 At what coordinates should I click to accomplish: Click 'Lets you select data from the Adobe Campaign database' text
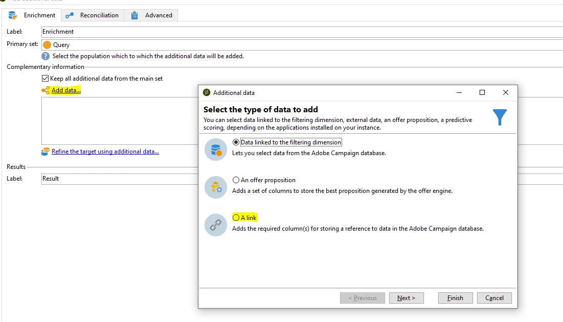[x=309, y=153]
